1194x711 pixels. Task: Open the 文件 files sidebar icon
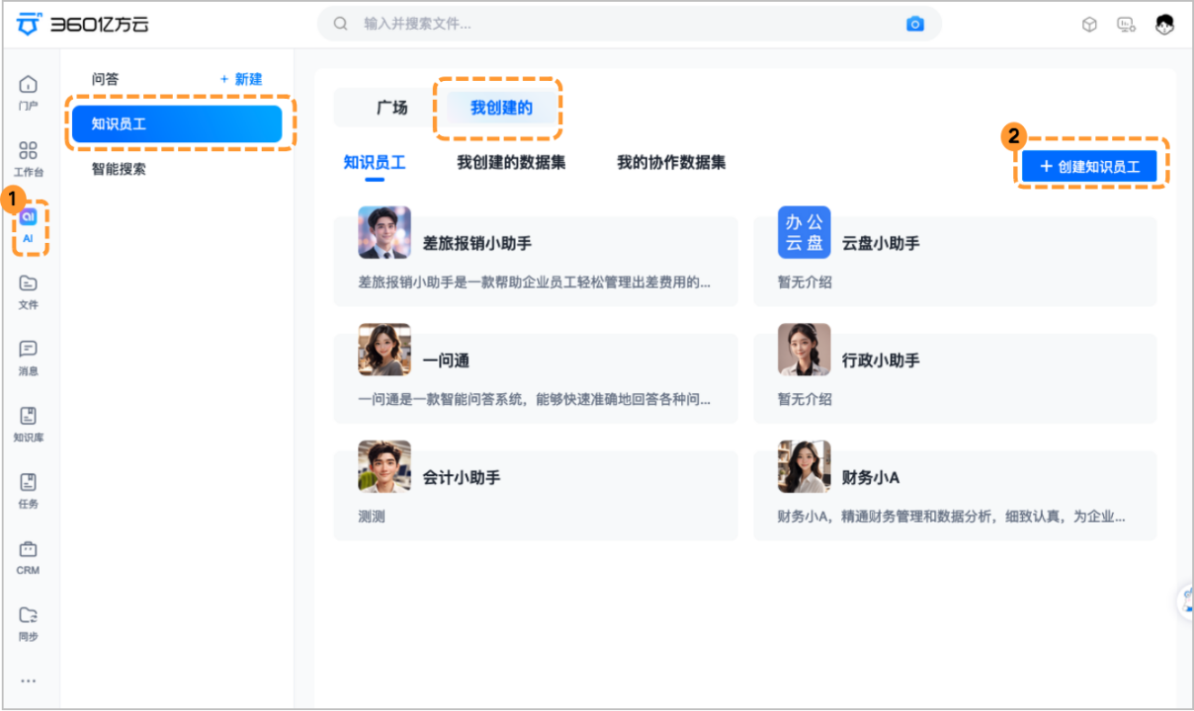(x=29, y=291)
